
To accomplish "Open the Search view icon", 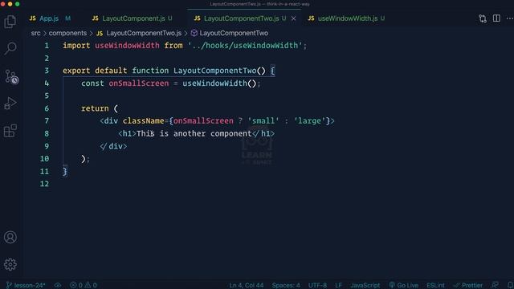I will coord(10,48).
